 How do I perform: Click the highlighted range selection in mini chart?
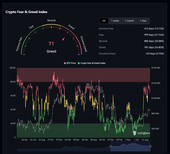click(x=130, y=146)
